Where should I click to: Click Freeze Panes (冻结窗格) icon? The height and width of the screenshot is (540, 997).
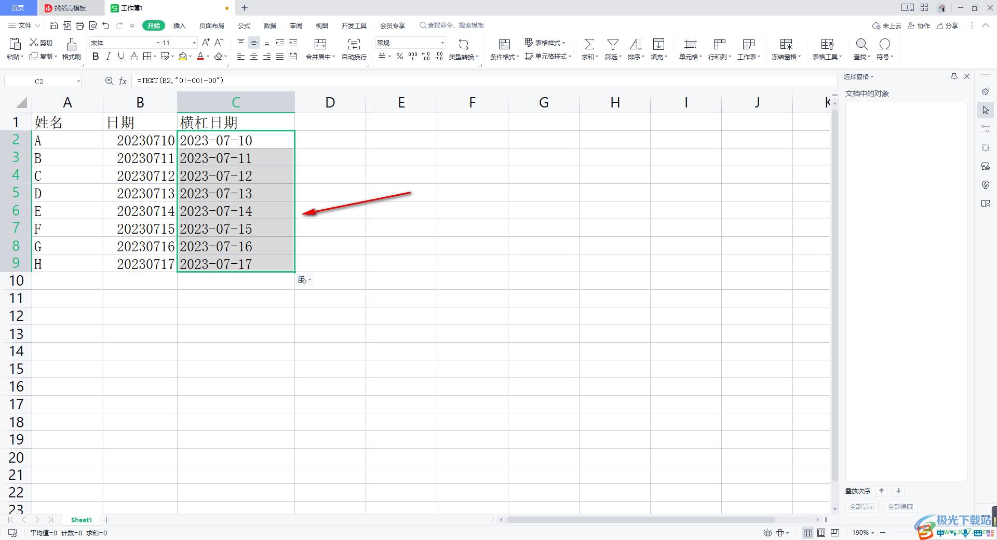click(x=786, y=44)
